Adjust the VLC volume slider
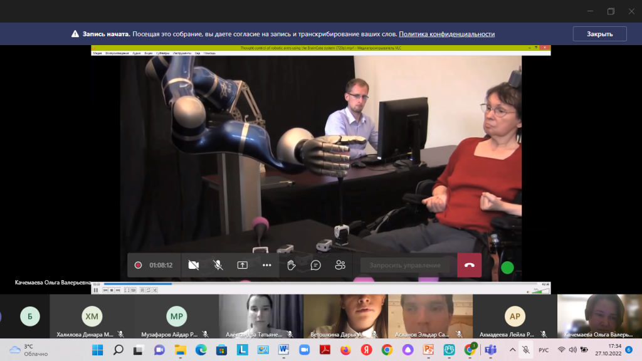 click(x=540, y=291)
